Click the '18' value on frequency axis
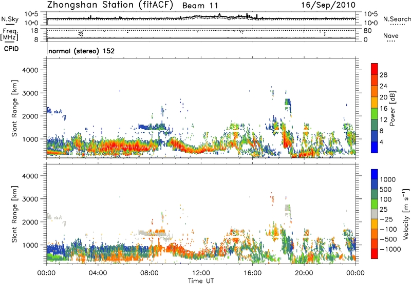Screen dimensions: 411x284 click(34, 31)
